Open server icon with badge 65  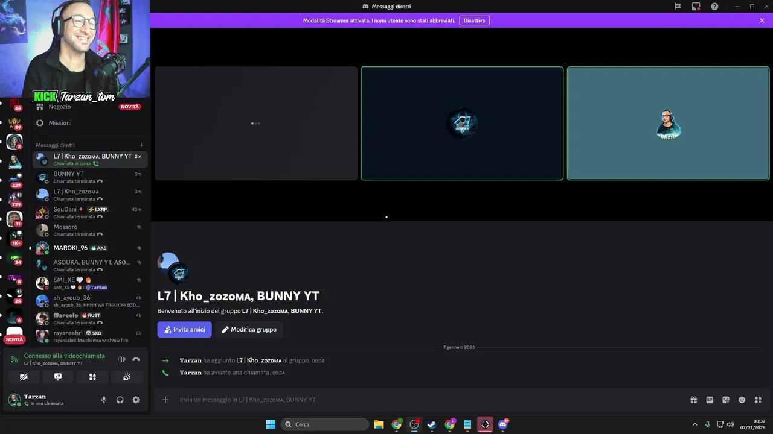[x=14, y=104]
